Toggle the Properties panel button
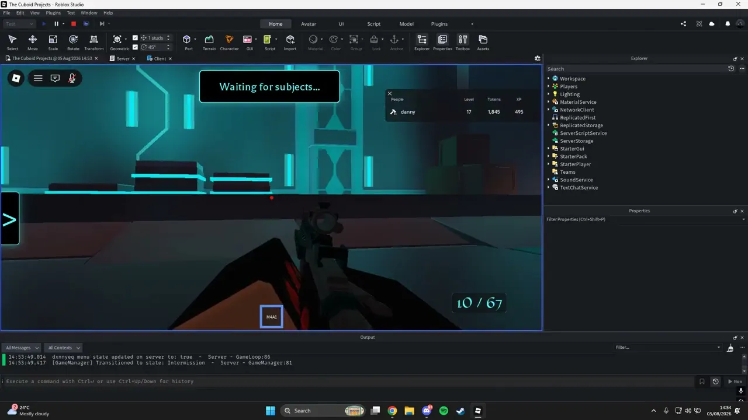This screenshot has height=420, width=748. (442, 42)
